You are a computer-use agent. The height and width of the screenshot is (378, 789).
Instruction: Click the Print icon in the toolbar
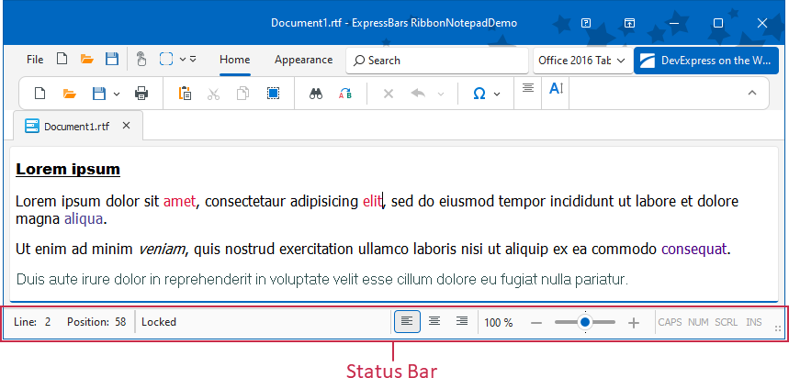click(x=141, y=93)
